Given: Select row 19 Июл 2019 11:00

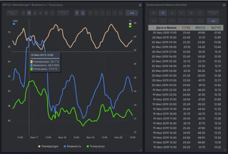Looking at the screenshot, I should (x=186, y=147).
